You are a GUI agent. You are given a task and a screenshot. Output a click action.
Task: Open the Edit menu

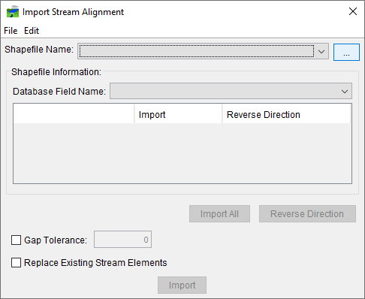coord(32,31)
